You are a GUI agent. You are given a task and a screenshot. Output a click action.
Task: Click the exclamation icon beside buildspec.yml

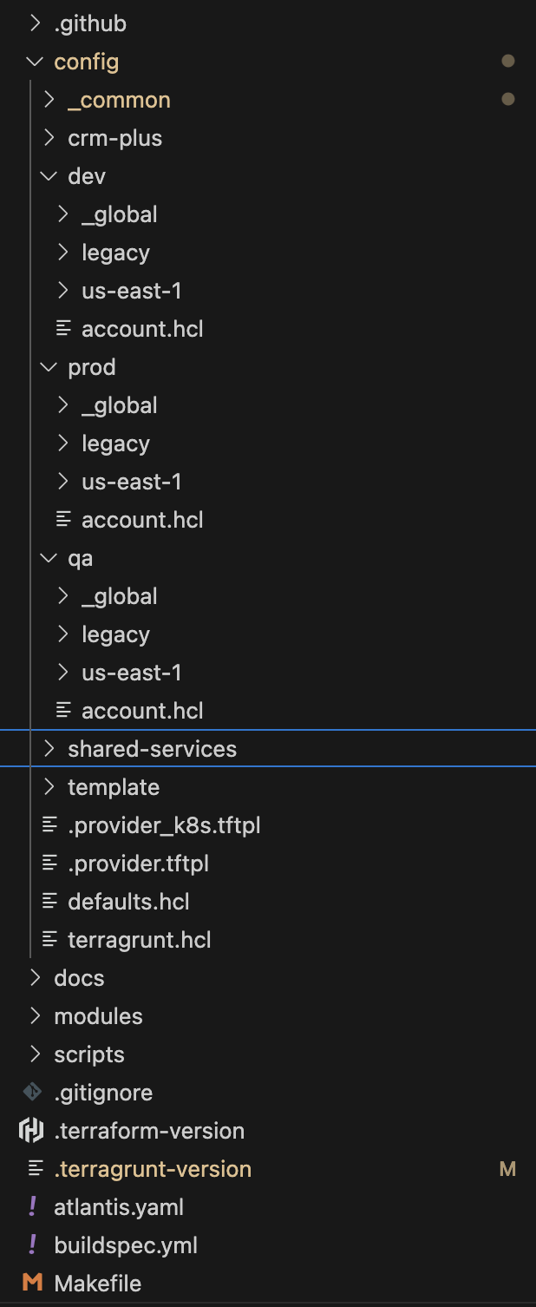click(33, 1245)
